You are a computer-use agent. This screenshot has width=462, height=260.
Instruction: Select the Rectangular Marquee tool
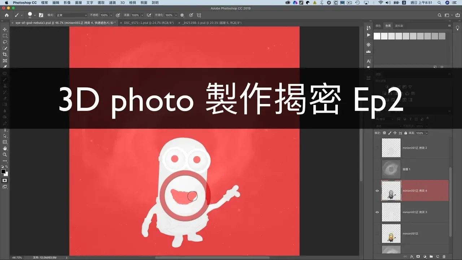pyautogui.click(x=5, y=36)
